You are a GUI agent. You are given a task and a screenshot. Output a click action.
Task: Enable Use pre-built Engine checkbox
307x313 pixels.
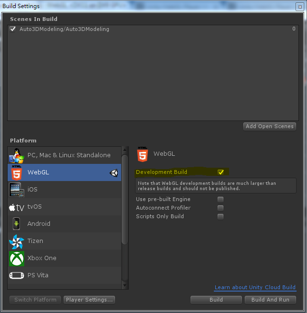click(x=221, y=199)
